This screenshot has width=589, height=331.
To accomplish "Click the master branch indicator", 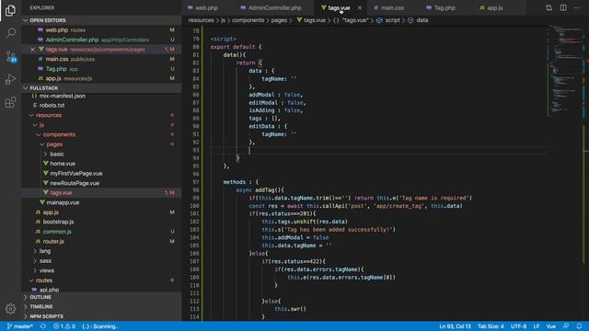I will coord(20,326).
